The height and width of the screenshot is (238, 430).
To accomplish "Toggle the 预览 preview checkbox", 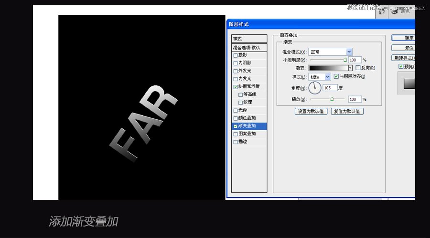I will [401, 66].
